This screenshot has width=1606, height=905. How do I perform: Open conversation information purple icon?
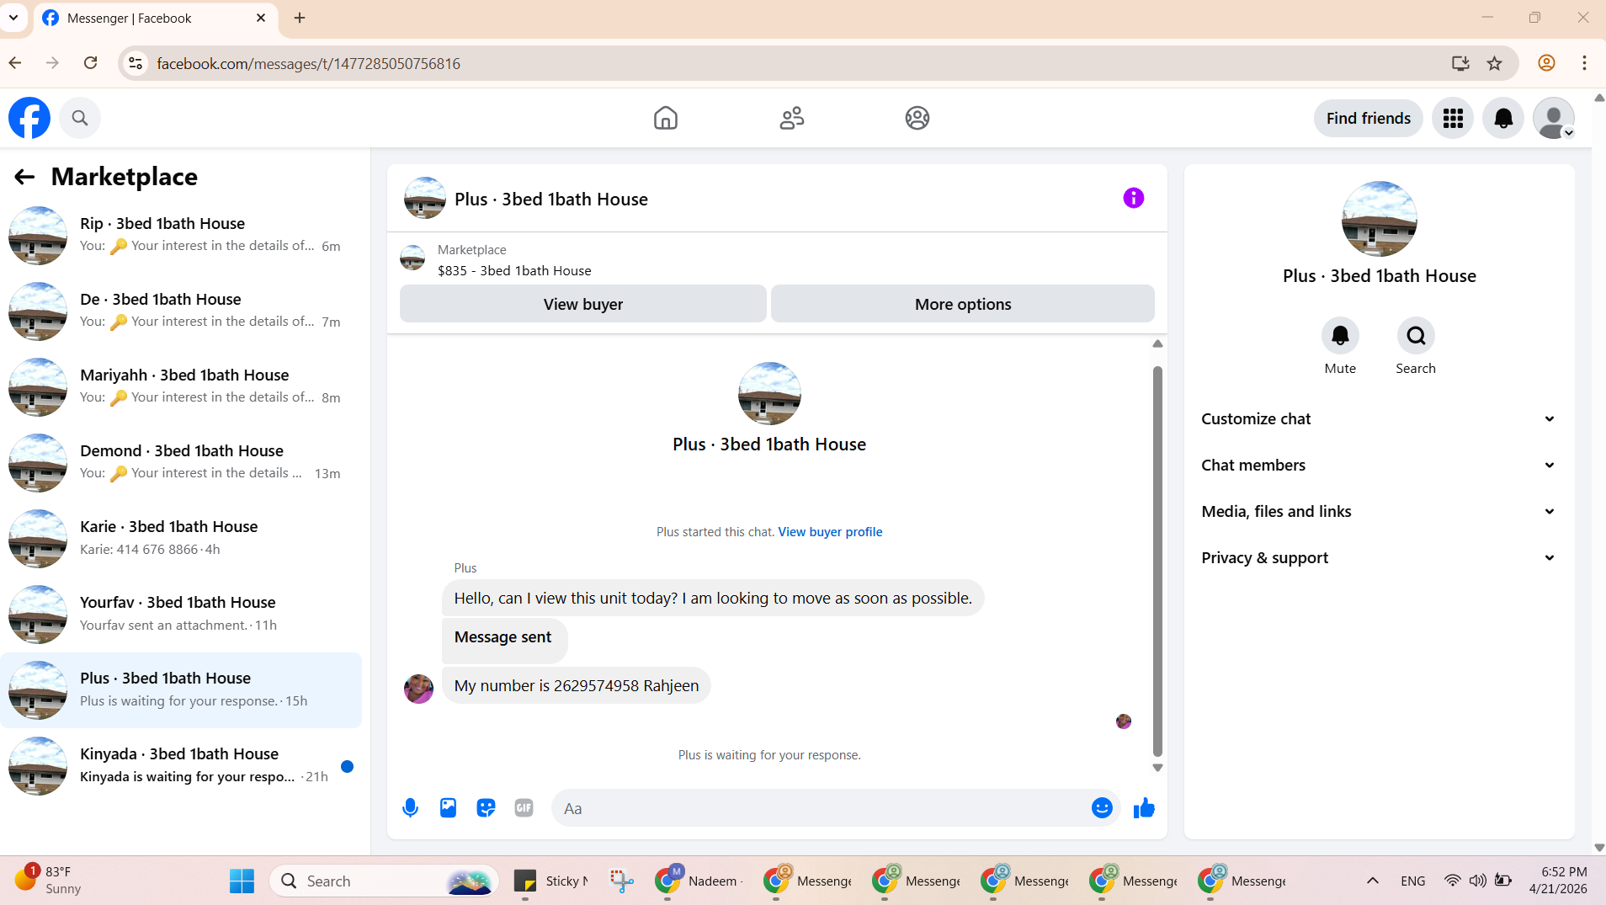tap(1134, 198)
